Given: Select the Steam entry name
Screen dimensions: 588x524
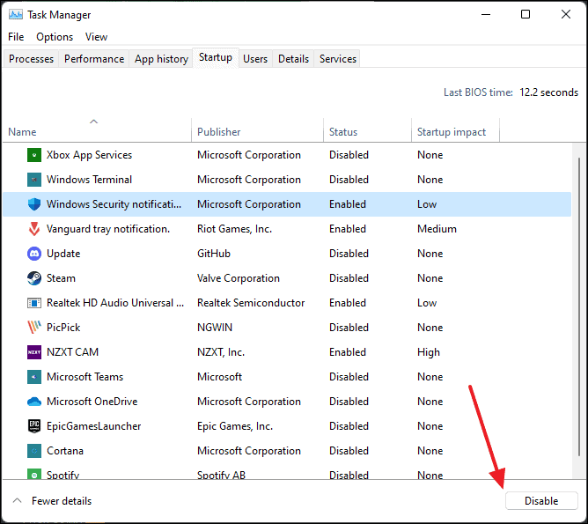Looking at the screenshot, I should point(61,278).
